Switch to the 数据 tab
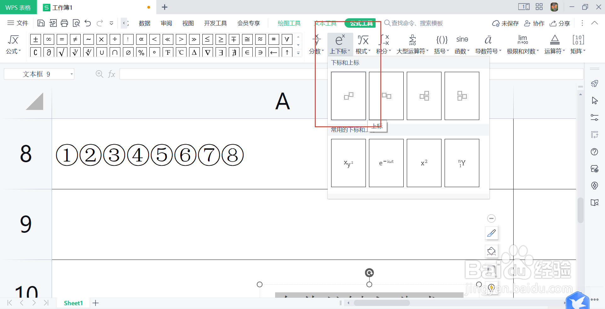The height and width of the screenshot is (309, 605). pos(145,23)
